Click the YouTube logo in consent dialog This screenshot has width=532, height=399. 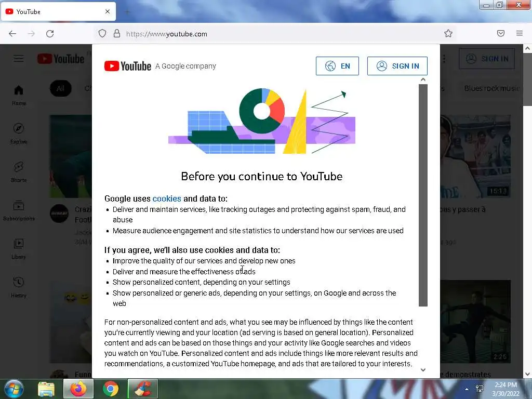point(128,66)
